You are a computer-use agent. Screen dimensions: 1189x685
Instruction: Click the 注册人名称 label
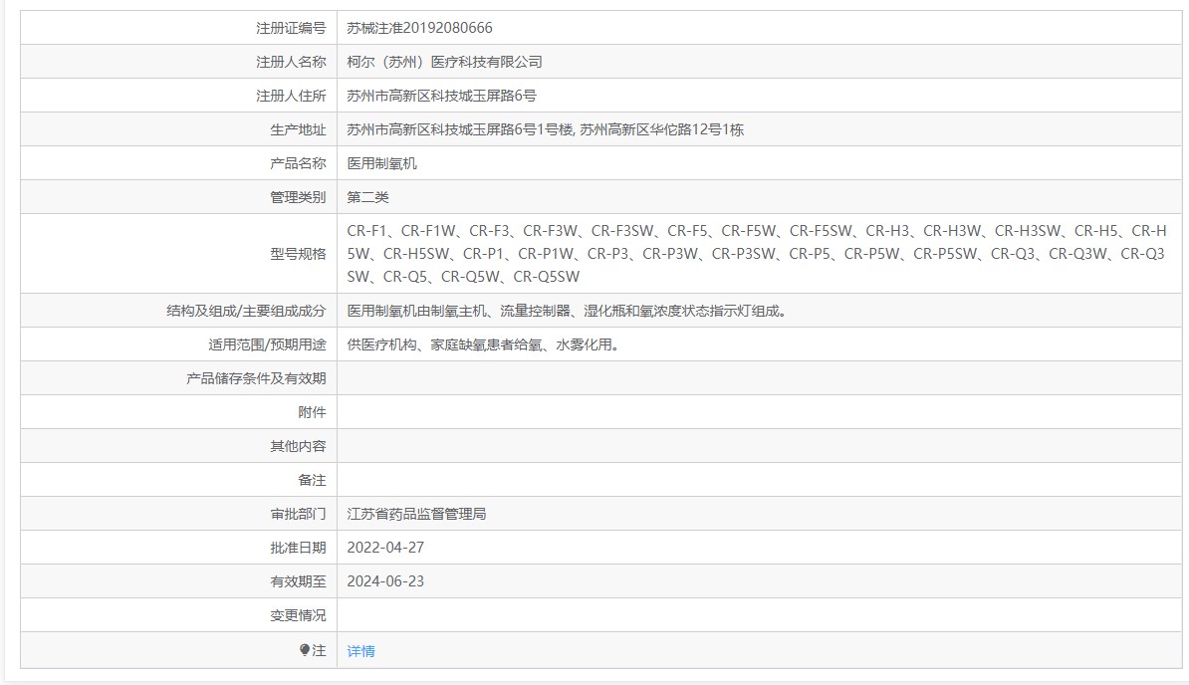(291, 62)
